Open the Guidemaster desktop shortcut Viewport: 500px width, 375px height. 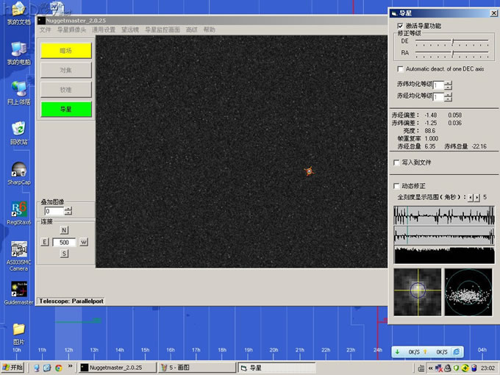coord(19,290)
